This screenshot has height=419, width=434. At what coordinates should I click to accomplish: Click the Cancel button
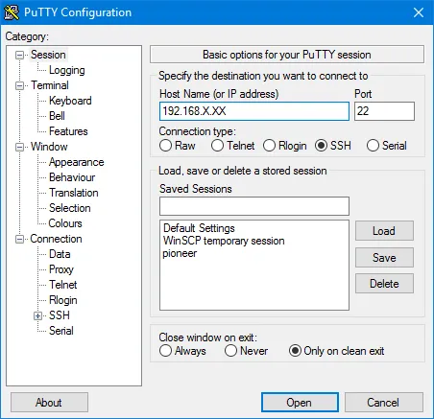pyautogui.click(x=384, y=403)
